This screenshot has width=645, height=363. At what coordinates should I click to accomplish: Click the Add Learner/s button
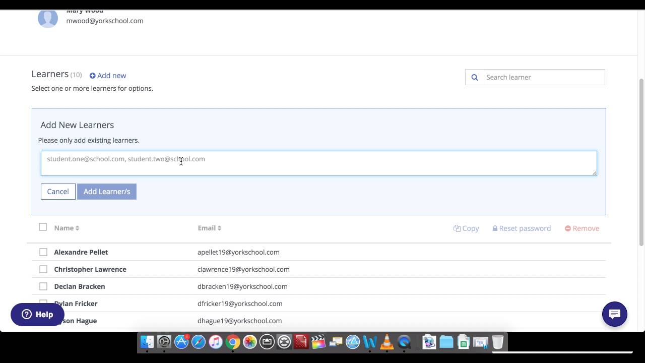107,192
